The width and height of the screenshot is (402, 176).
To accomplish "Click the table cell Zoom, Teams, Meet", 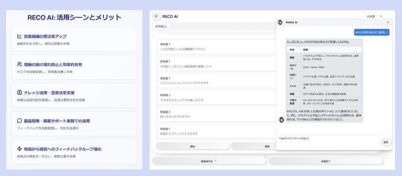I will point(313,67).
